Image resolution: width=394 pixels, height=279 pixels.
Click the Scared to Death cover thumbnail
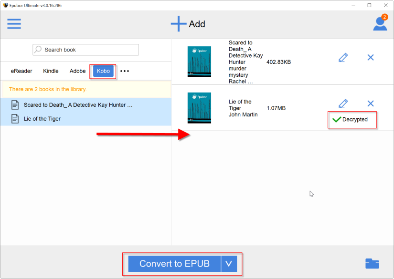199,62
